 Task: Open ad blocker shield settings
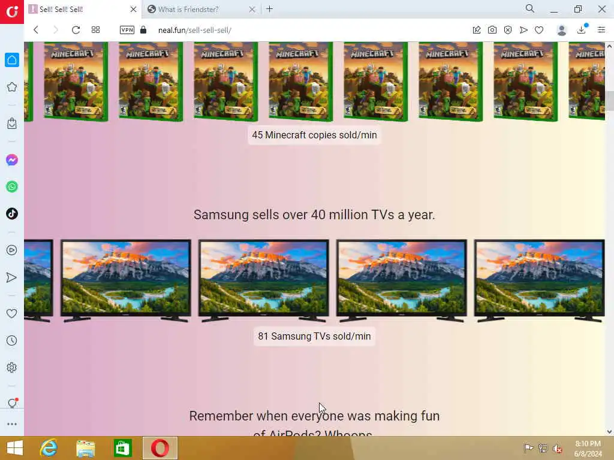[x=508, y=30]
